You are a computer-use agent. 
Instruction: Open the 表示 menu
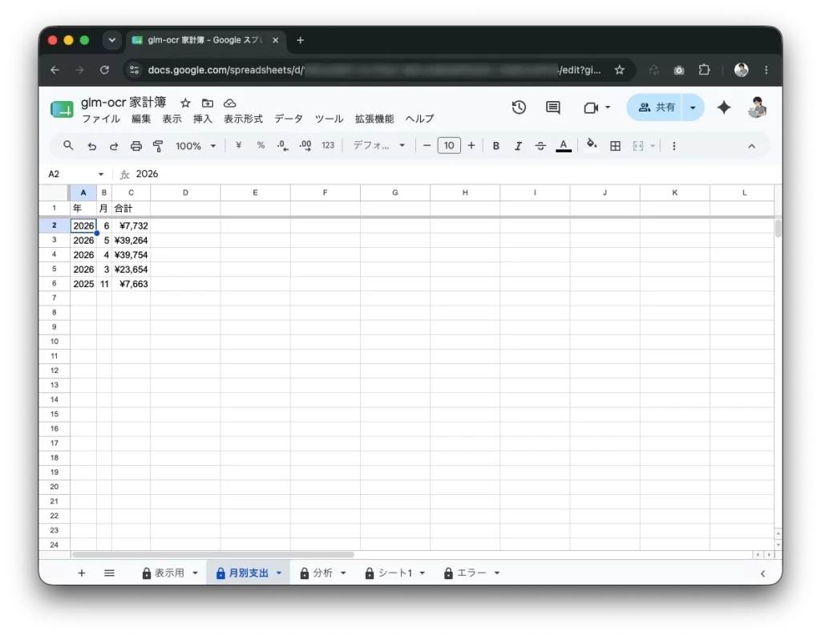pyautogui.click(x=172, y=119)
